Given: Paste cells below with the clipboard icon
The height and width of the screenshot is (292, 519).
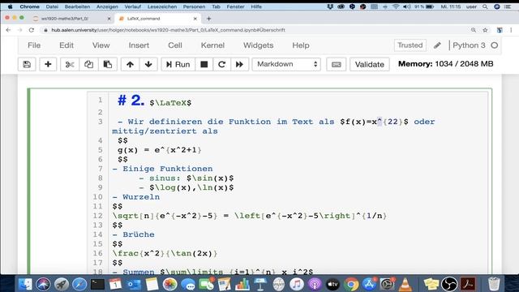Looking at the screenshot, I should [x=108, y=64].
